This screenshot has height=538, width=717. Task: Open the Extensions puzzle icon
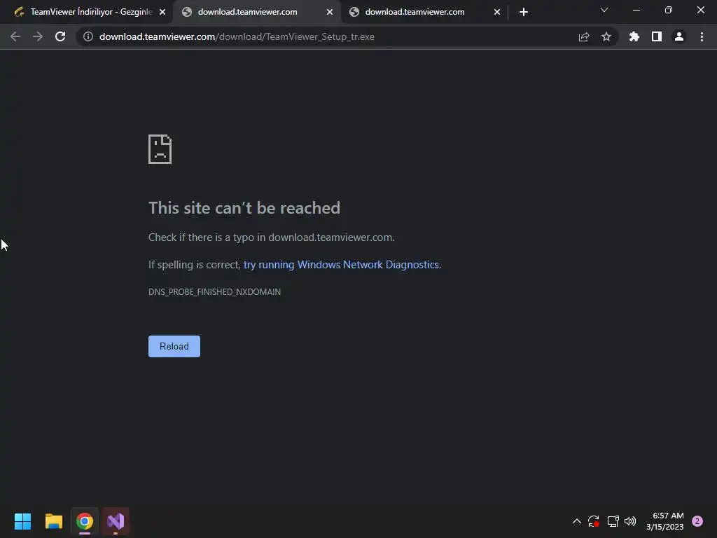point(634,36)
